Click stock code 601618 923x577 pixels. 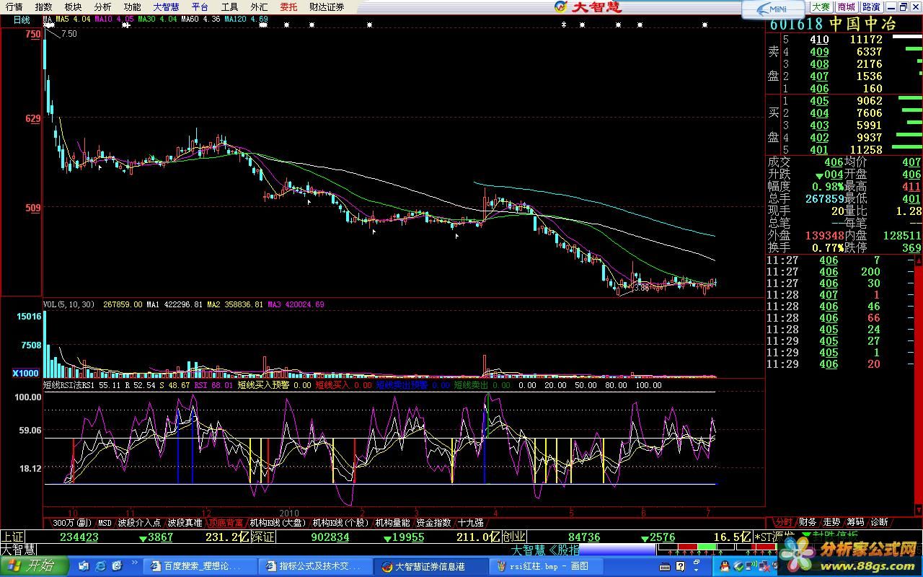[796, 24]
